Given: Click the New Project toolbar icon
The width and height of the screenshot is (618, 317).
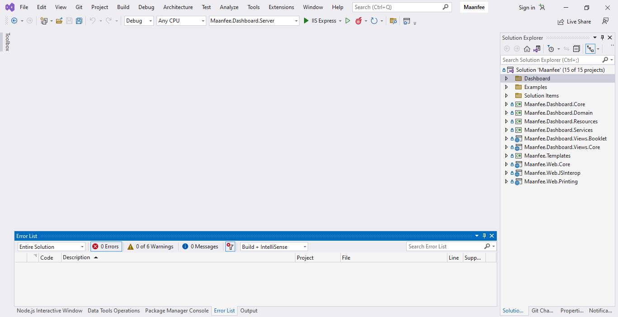Looking at the screenshot, I should pos(44,21).
